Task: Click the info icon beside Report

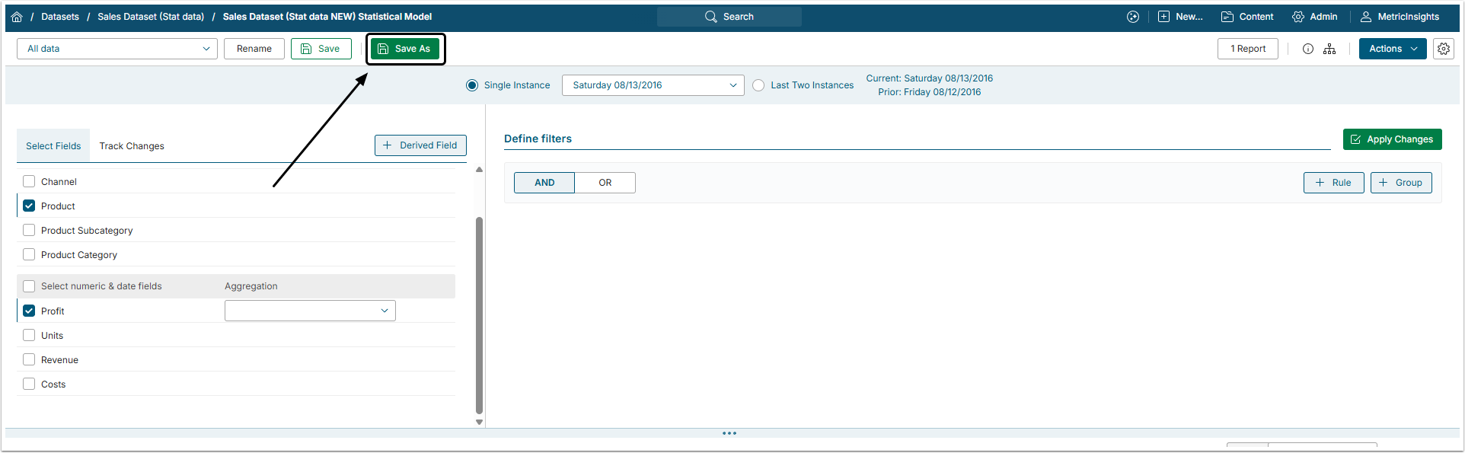Action: pyautogui.click(x=1308, y=49)
